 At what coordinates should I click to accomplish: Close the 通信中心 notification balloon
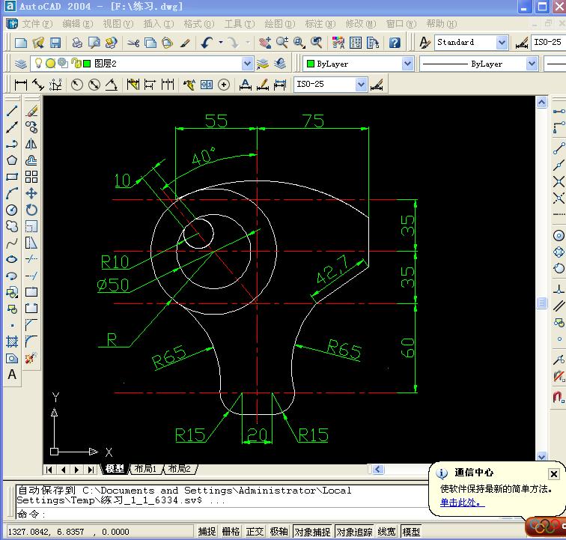click(554, 473)
